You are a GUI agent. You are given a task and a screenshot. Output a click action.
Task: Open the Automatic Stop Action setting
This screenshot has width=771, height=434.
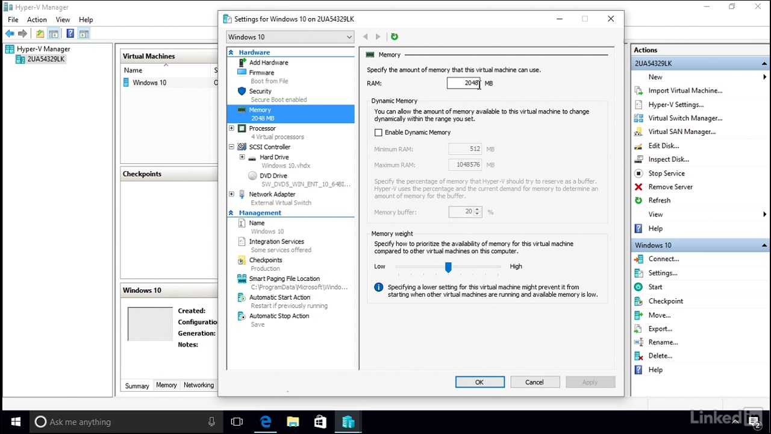pos(279,316)
